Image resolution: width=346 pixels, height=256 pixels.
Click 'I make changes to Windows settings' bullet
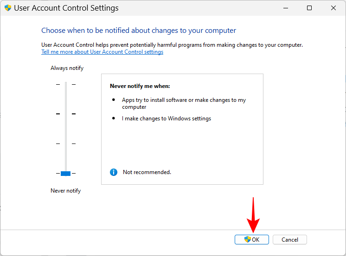click(x=167, y=119)
